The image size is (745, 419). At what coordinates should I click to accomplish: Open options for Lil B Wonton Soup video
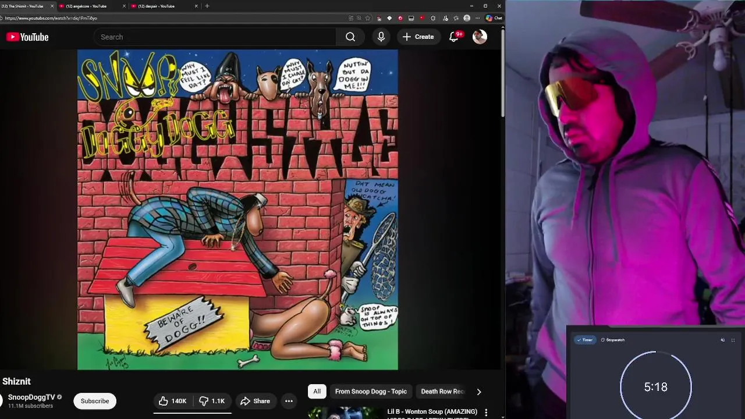click(x=486, y=413)
